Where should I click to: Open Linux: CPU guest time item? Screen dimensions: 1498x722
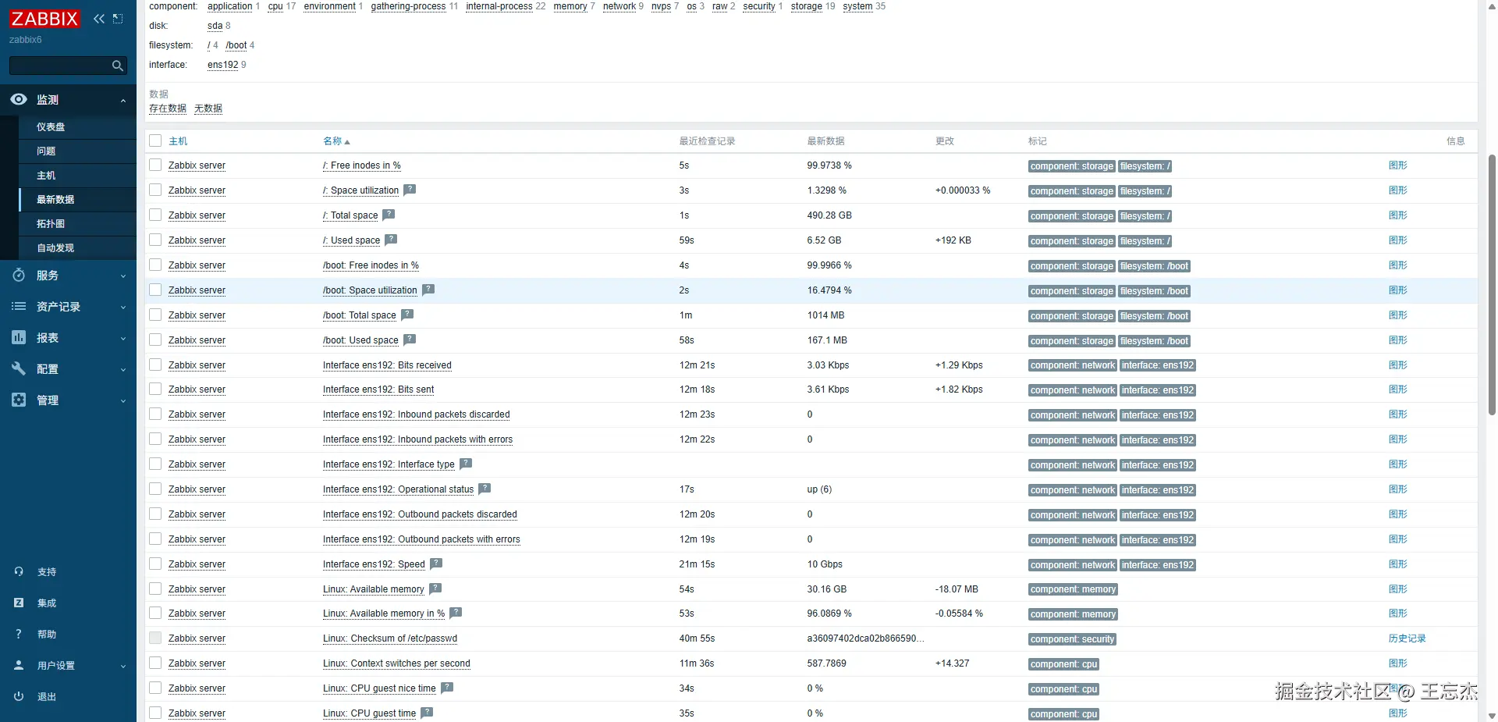point(369,713)
